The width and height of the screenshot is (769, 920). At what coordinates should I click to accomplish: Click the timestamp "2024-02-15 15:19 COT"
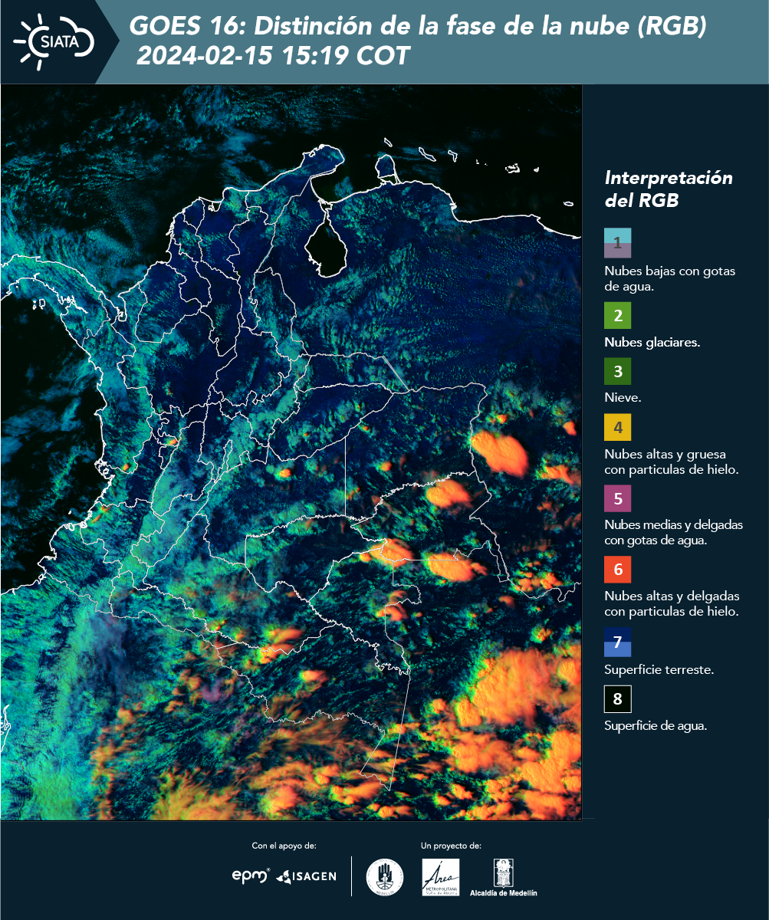tap(273, 56)
